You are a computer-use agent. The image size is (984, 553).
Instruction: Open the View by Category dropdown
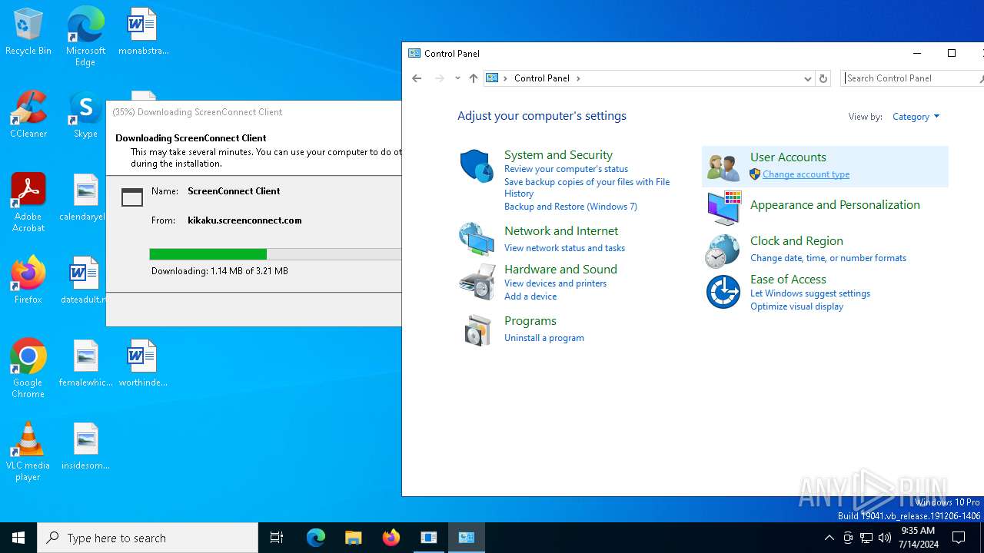(916, 117)
